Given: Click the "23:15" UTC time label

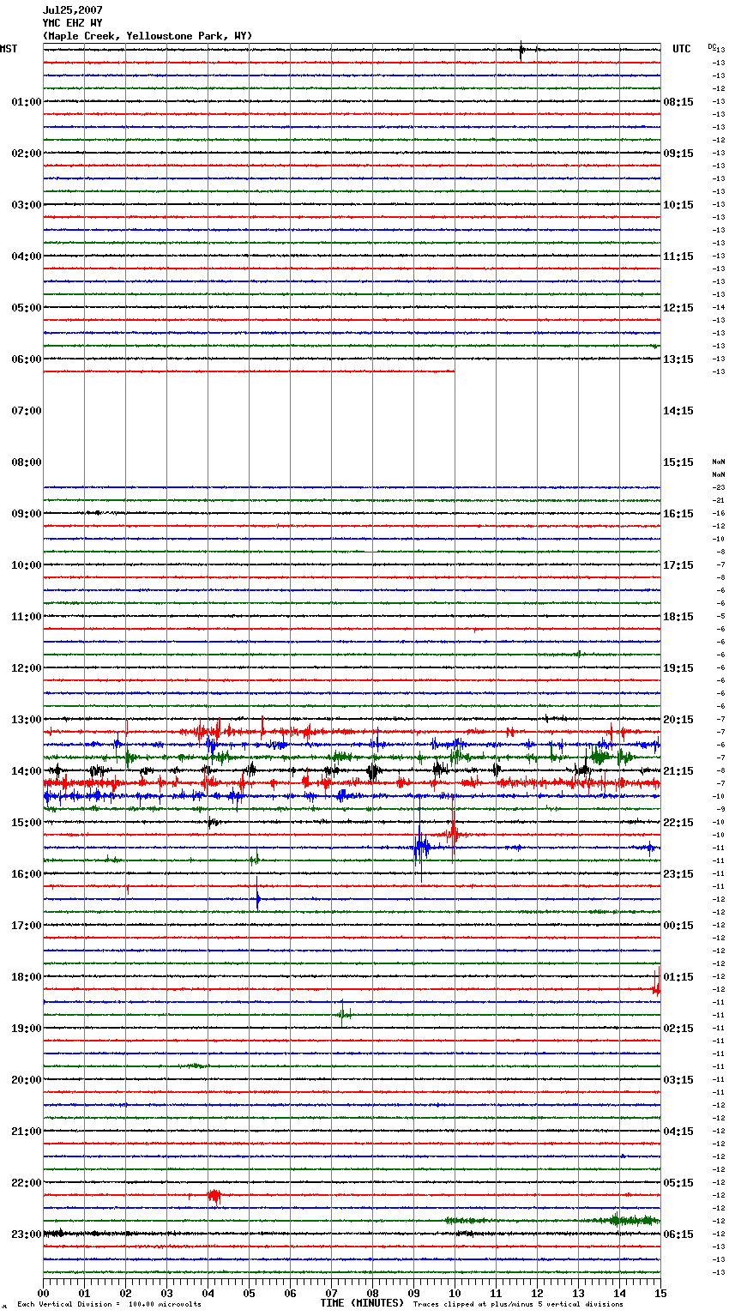Looking at the screenshot, I should pyautogui.click(x=678, y=874).
